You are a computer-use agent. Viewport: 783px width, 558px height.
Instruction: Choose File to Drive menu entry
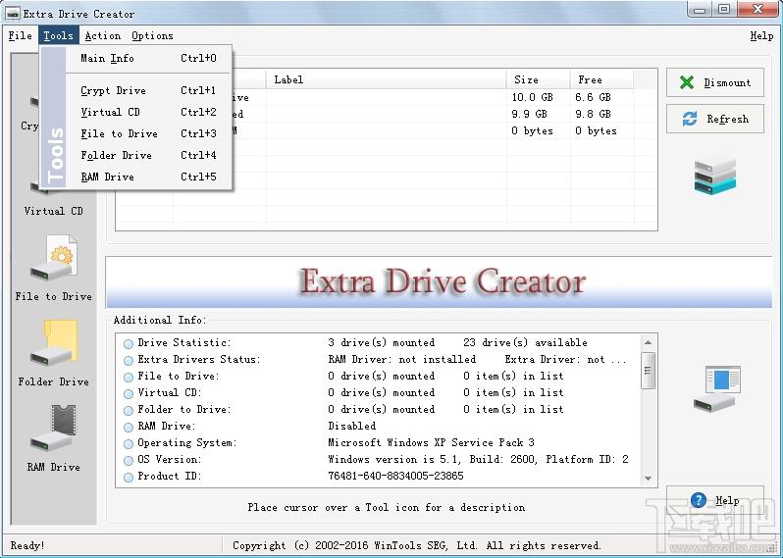point(148,133)
